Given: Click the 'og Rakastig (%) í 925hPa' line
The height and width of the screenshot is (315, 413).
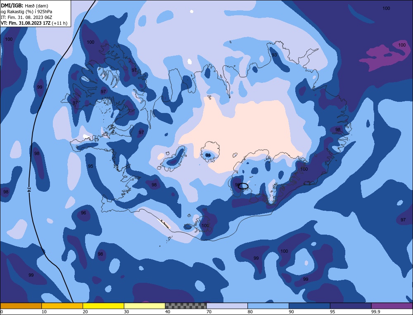Looking at the screenshot, I should [x=26, y=11].
